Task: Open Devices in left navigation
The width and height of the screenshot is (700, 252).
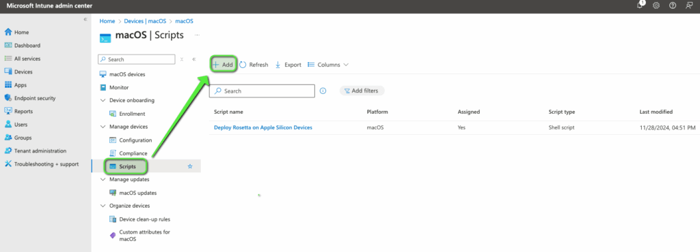Action: click(x=18, y=72)
